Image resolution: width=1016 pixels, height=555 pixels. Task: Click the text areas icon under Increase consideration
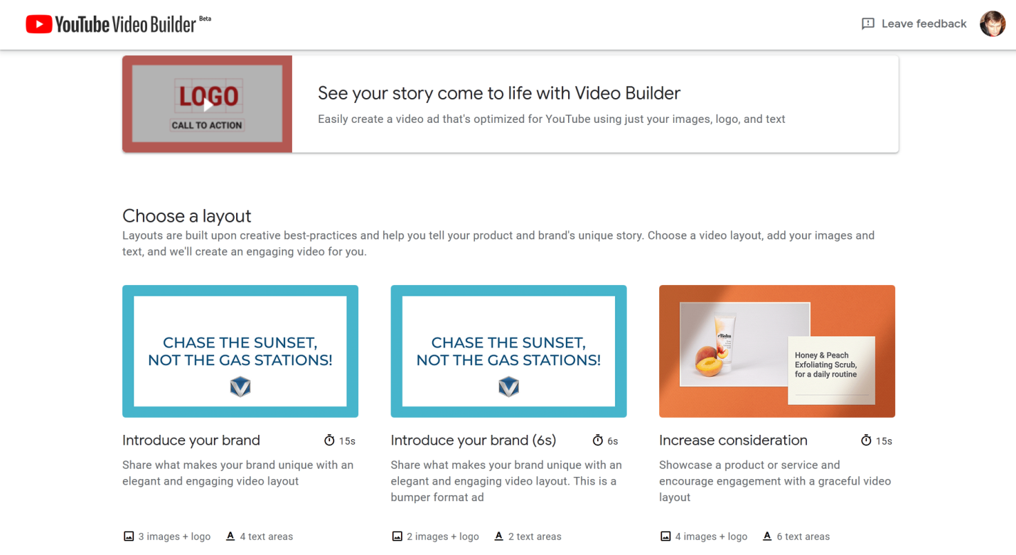coord(768,537)
